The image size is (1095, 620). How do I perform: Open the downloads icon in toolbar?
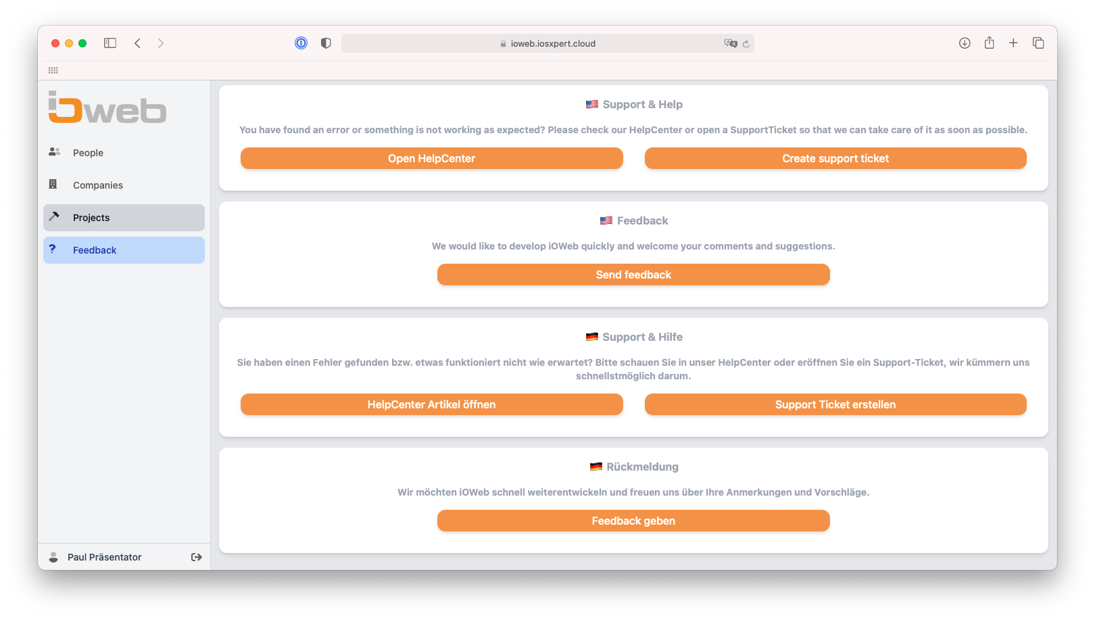(965, 43)
